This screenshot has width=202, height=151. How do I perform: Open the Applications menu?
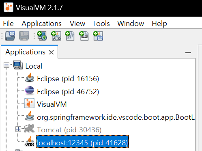click(42, 24)
